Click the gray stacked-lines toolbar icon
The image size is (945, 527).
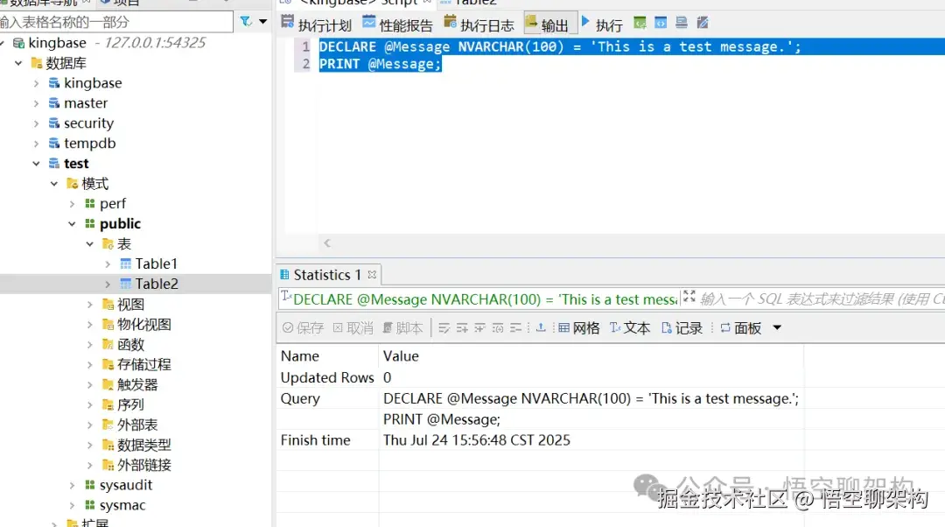[682, 24]
